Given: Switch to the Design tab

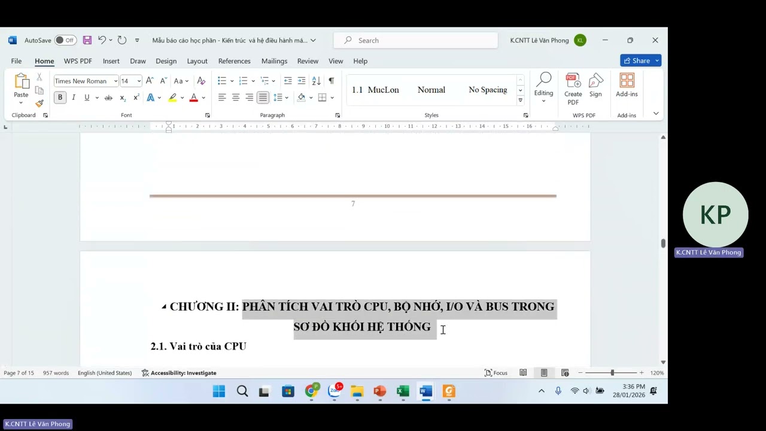Looking at the screenshot, I should (x=166, y=61).
